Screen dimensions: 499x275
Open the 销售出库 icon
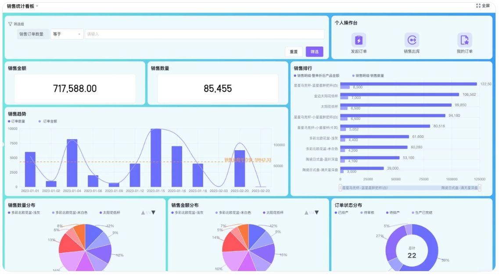coord(412,40)
